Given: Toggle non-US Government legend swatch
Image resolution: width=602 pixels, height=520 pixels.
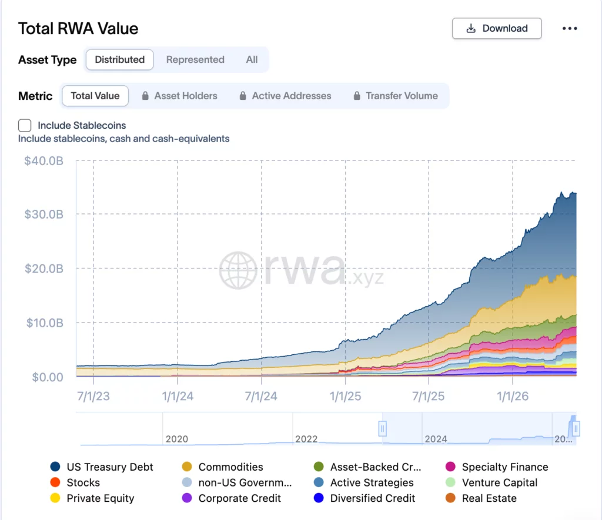Looking at the screenshot, I should [x=187, y=482].
